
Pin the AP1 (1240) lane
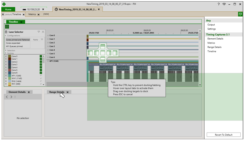click(x=41, y=75)
